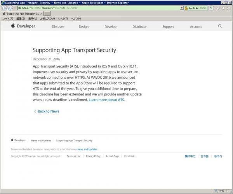Switch language to 日本語

pos(205,156)
